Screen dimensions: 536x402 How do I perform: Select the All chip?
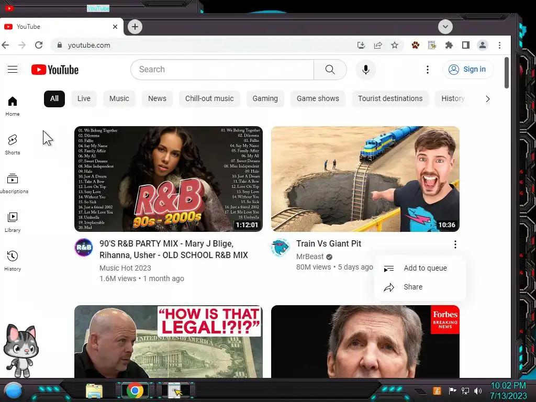pyautogui.click(x=54, y=99)
